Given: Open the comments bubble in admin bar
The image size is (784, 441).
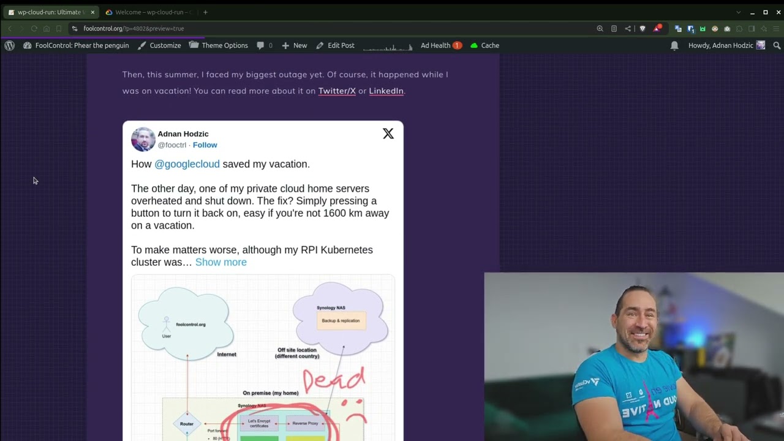Looking at the screenshot, I should (x=265, y=45).
